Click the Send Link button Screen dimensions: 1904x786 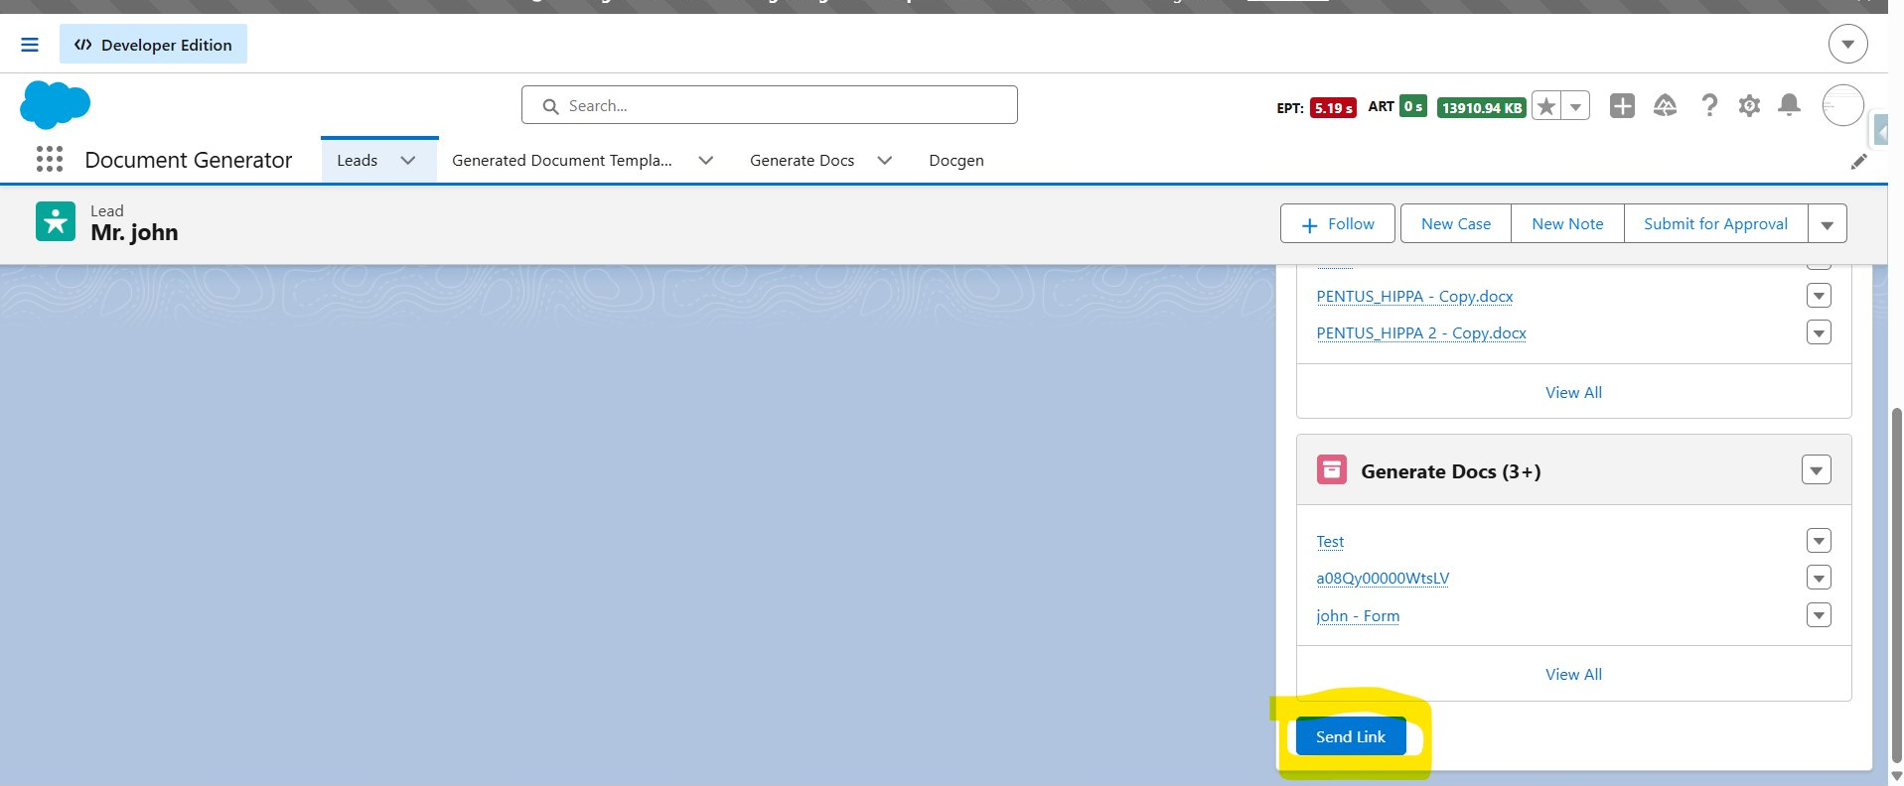[1351, 736]
